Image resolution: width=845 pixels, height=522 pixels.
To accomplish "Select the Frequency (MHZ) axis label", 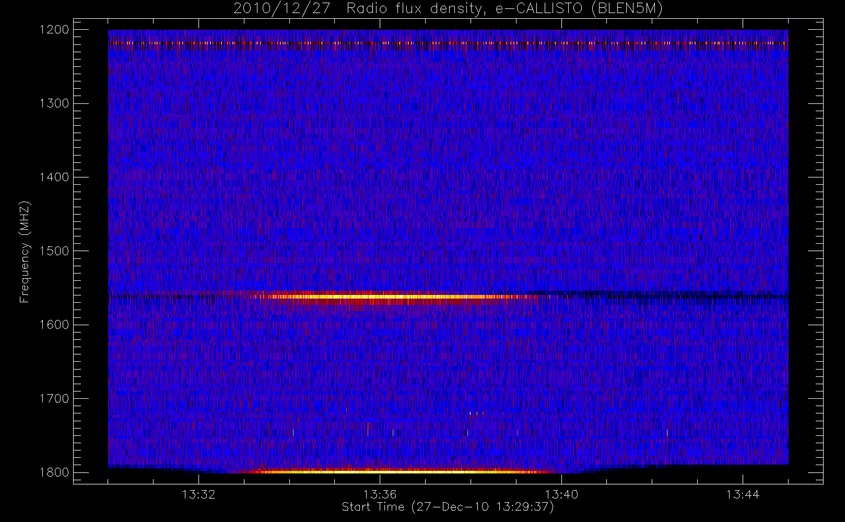I will tap(25, 252).
